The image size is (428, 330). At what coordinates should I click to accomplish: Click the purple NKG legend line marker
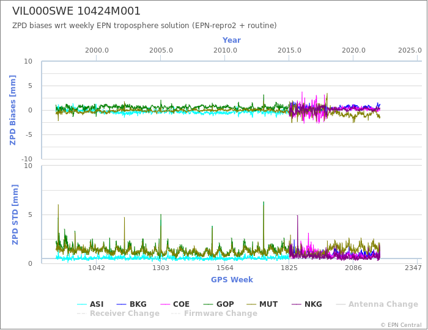click(297, 304)
